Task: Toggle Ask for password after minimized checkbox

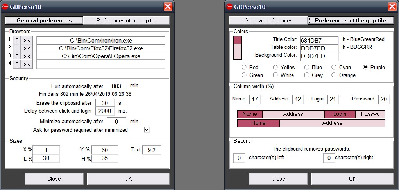Action: [x=147, y=130]
